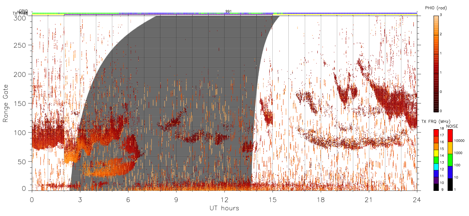
Task: Click the "CPID" label at top left
Action: 23,11
